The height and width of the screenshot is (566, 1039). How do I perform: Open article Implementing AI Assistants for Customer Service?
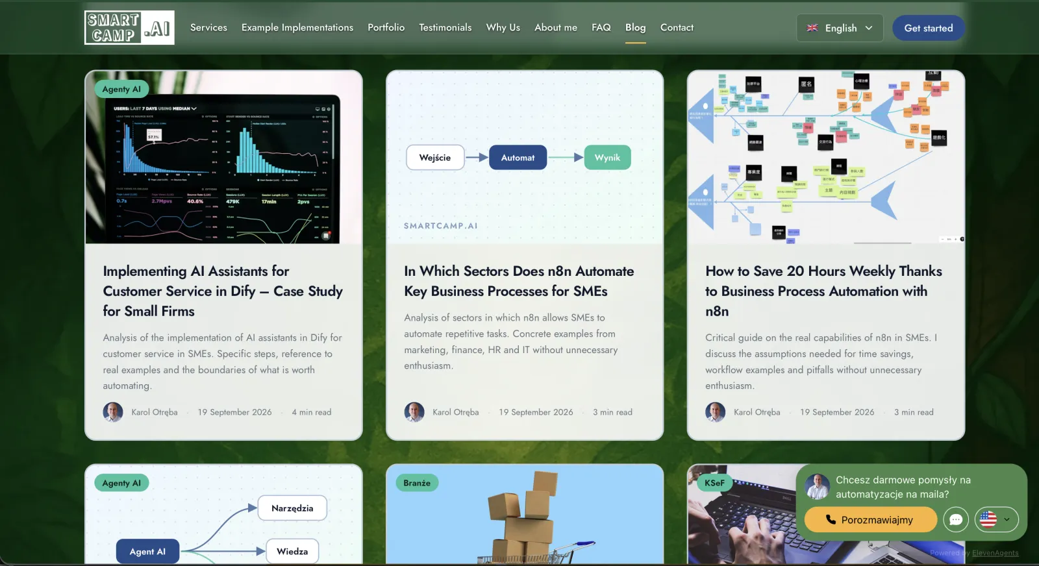(223, 291)
